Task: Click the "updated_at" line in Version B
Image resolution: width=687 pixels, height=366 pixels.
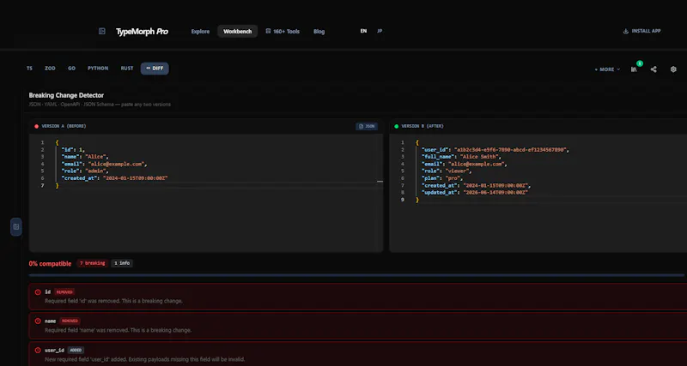Action: click(475, 192)
